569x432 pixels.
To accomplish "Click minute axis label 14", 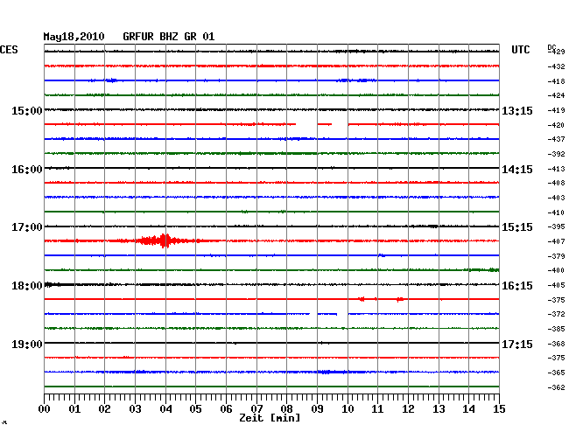I will [x=469, y=408].
